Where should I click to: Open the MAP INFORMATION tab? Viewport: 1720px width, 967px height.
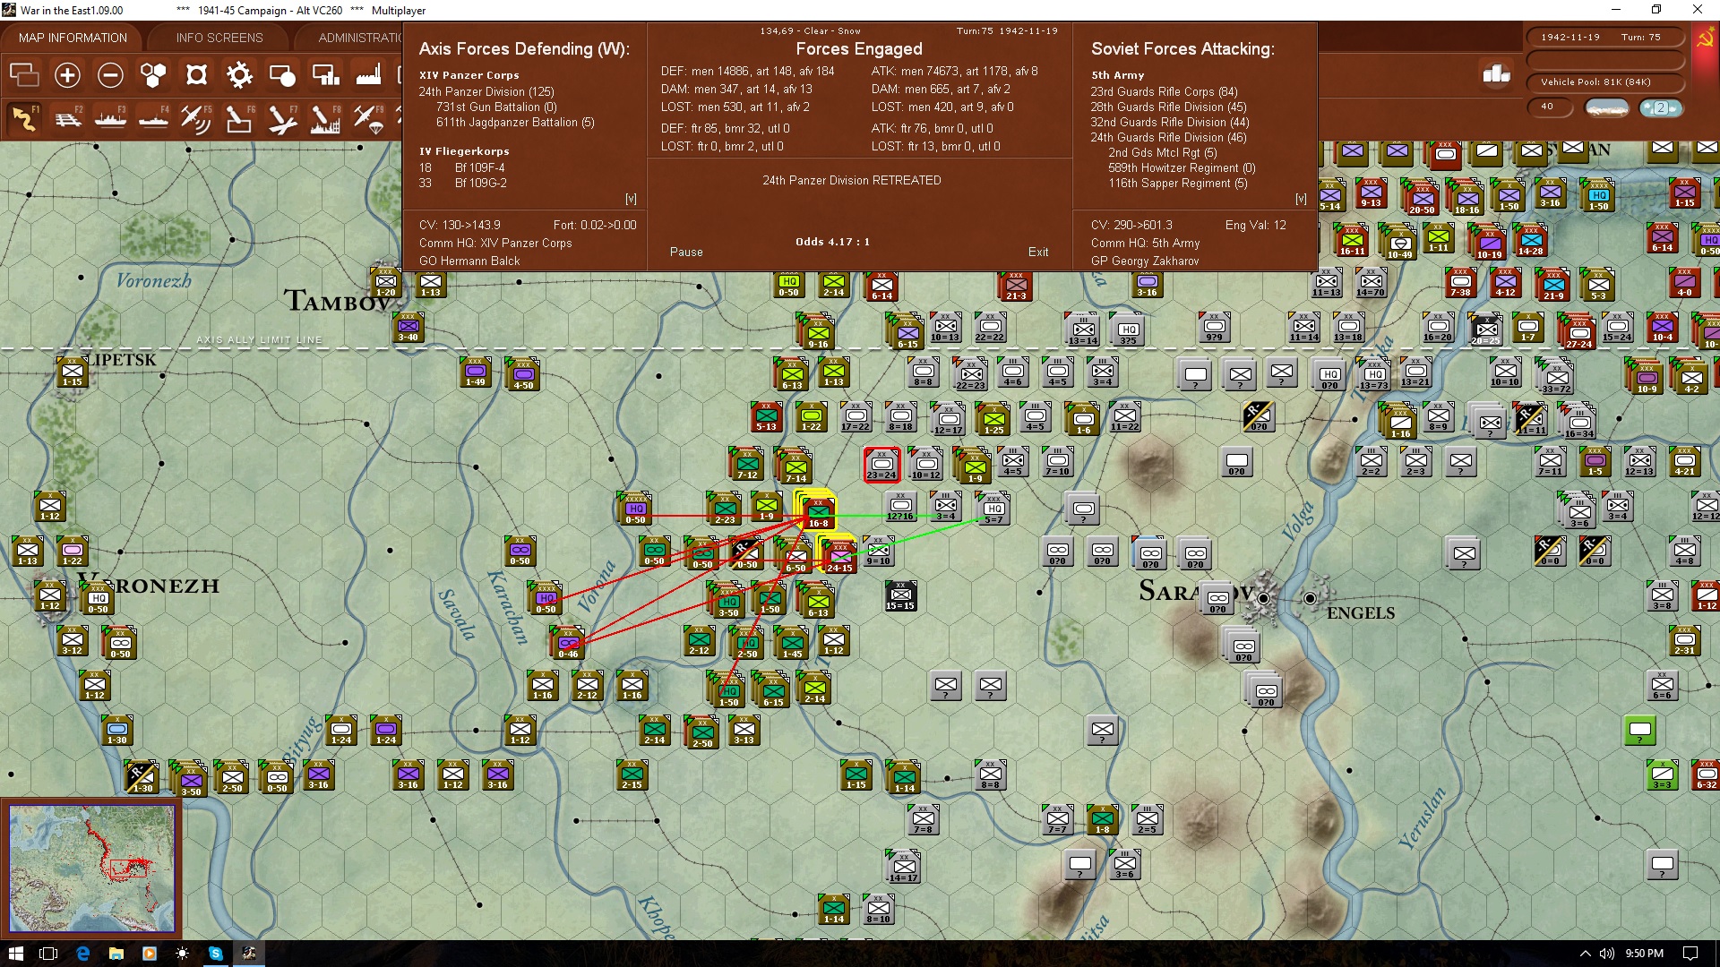coord(73,38)
